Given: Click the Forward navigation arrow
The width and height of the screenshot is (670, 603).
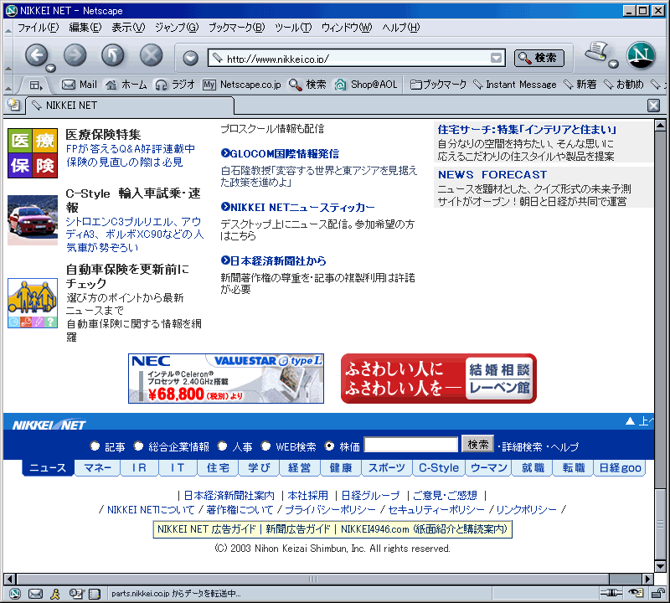Looking at the screenshot, I should [x=75, y=55].
